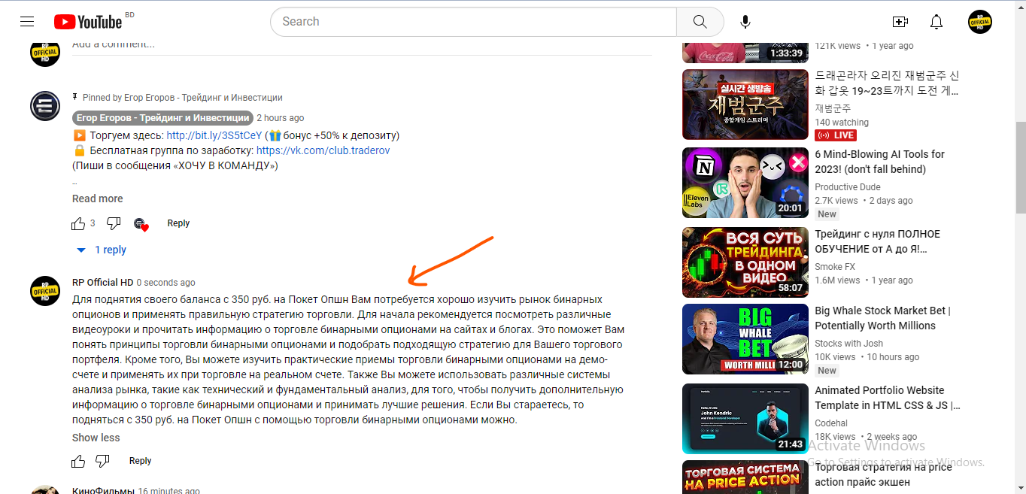Open the vk.com/club.traderov link
This screenshot has height=494, width=1026.
(323, 150)
